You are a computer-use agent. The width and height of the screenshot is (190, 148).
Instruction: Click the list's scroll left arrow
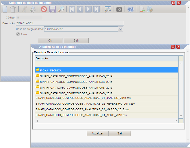pos(37,121)
